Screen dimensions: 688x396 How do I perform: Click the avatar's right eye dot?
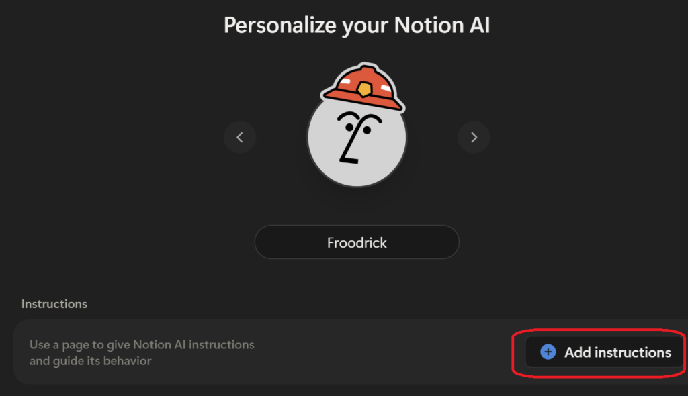click(367, 130)
